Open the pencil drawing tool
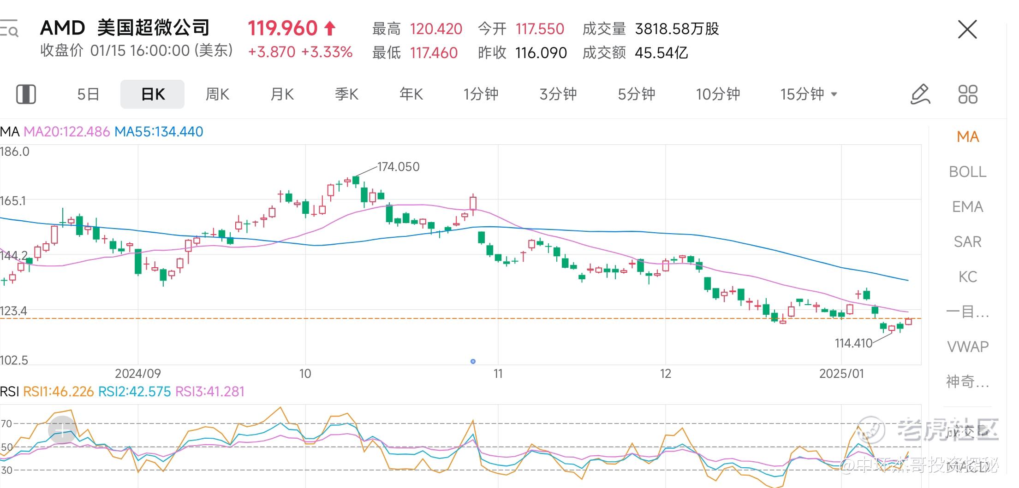 coord(920,94)
